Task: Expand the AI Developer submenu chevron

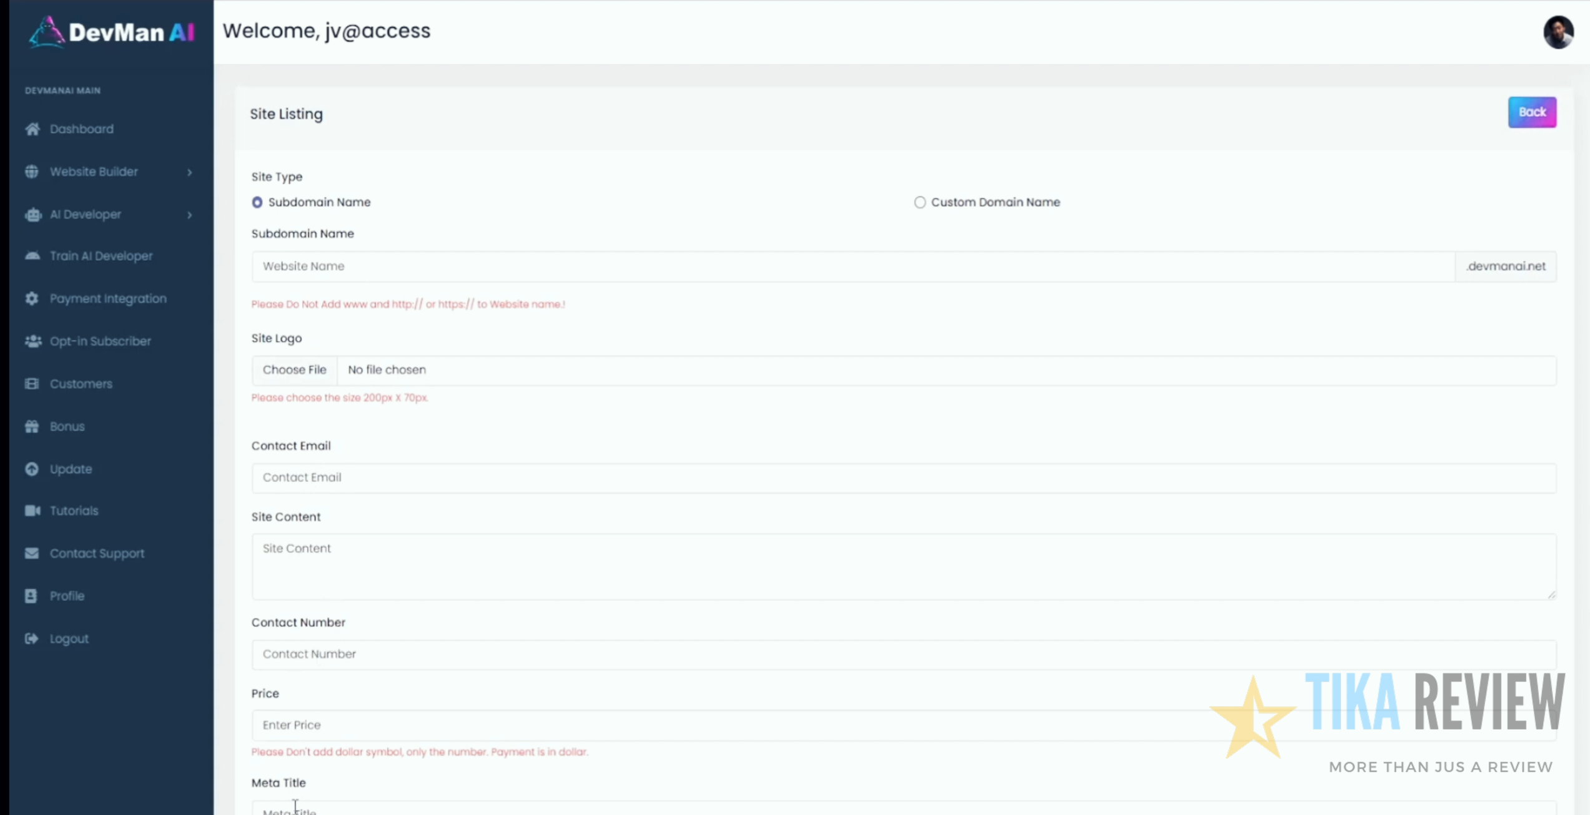Action: point(190,215)
